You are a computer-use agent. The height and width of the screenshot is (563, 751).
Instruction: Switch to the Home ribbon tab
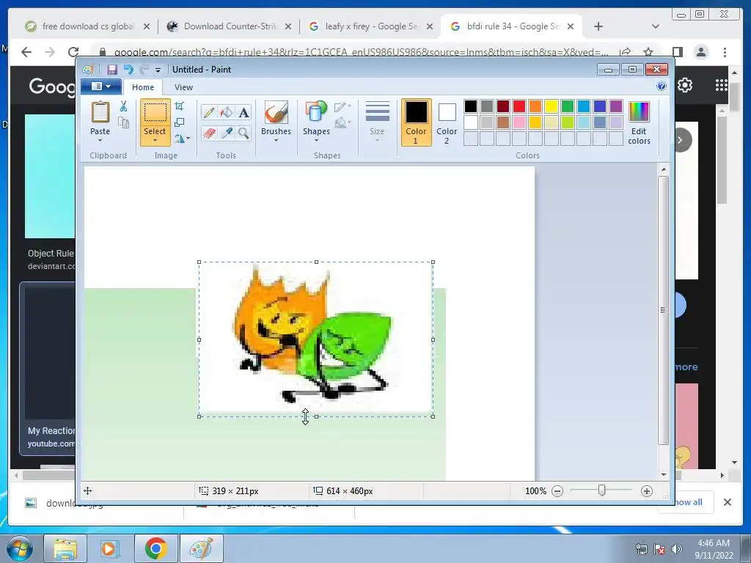pyautogui.click(x=143, y=87)
